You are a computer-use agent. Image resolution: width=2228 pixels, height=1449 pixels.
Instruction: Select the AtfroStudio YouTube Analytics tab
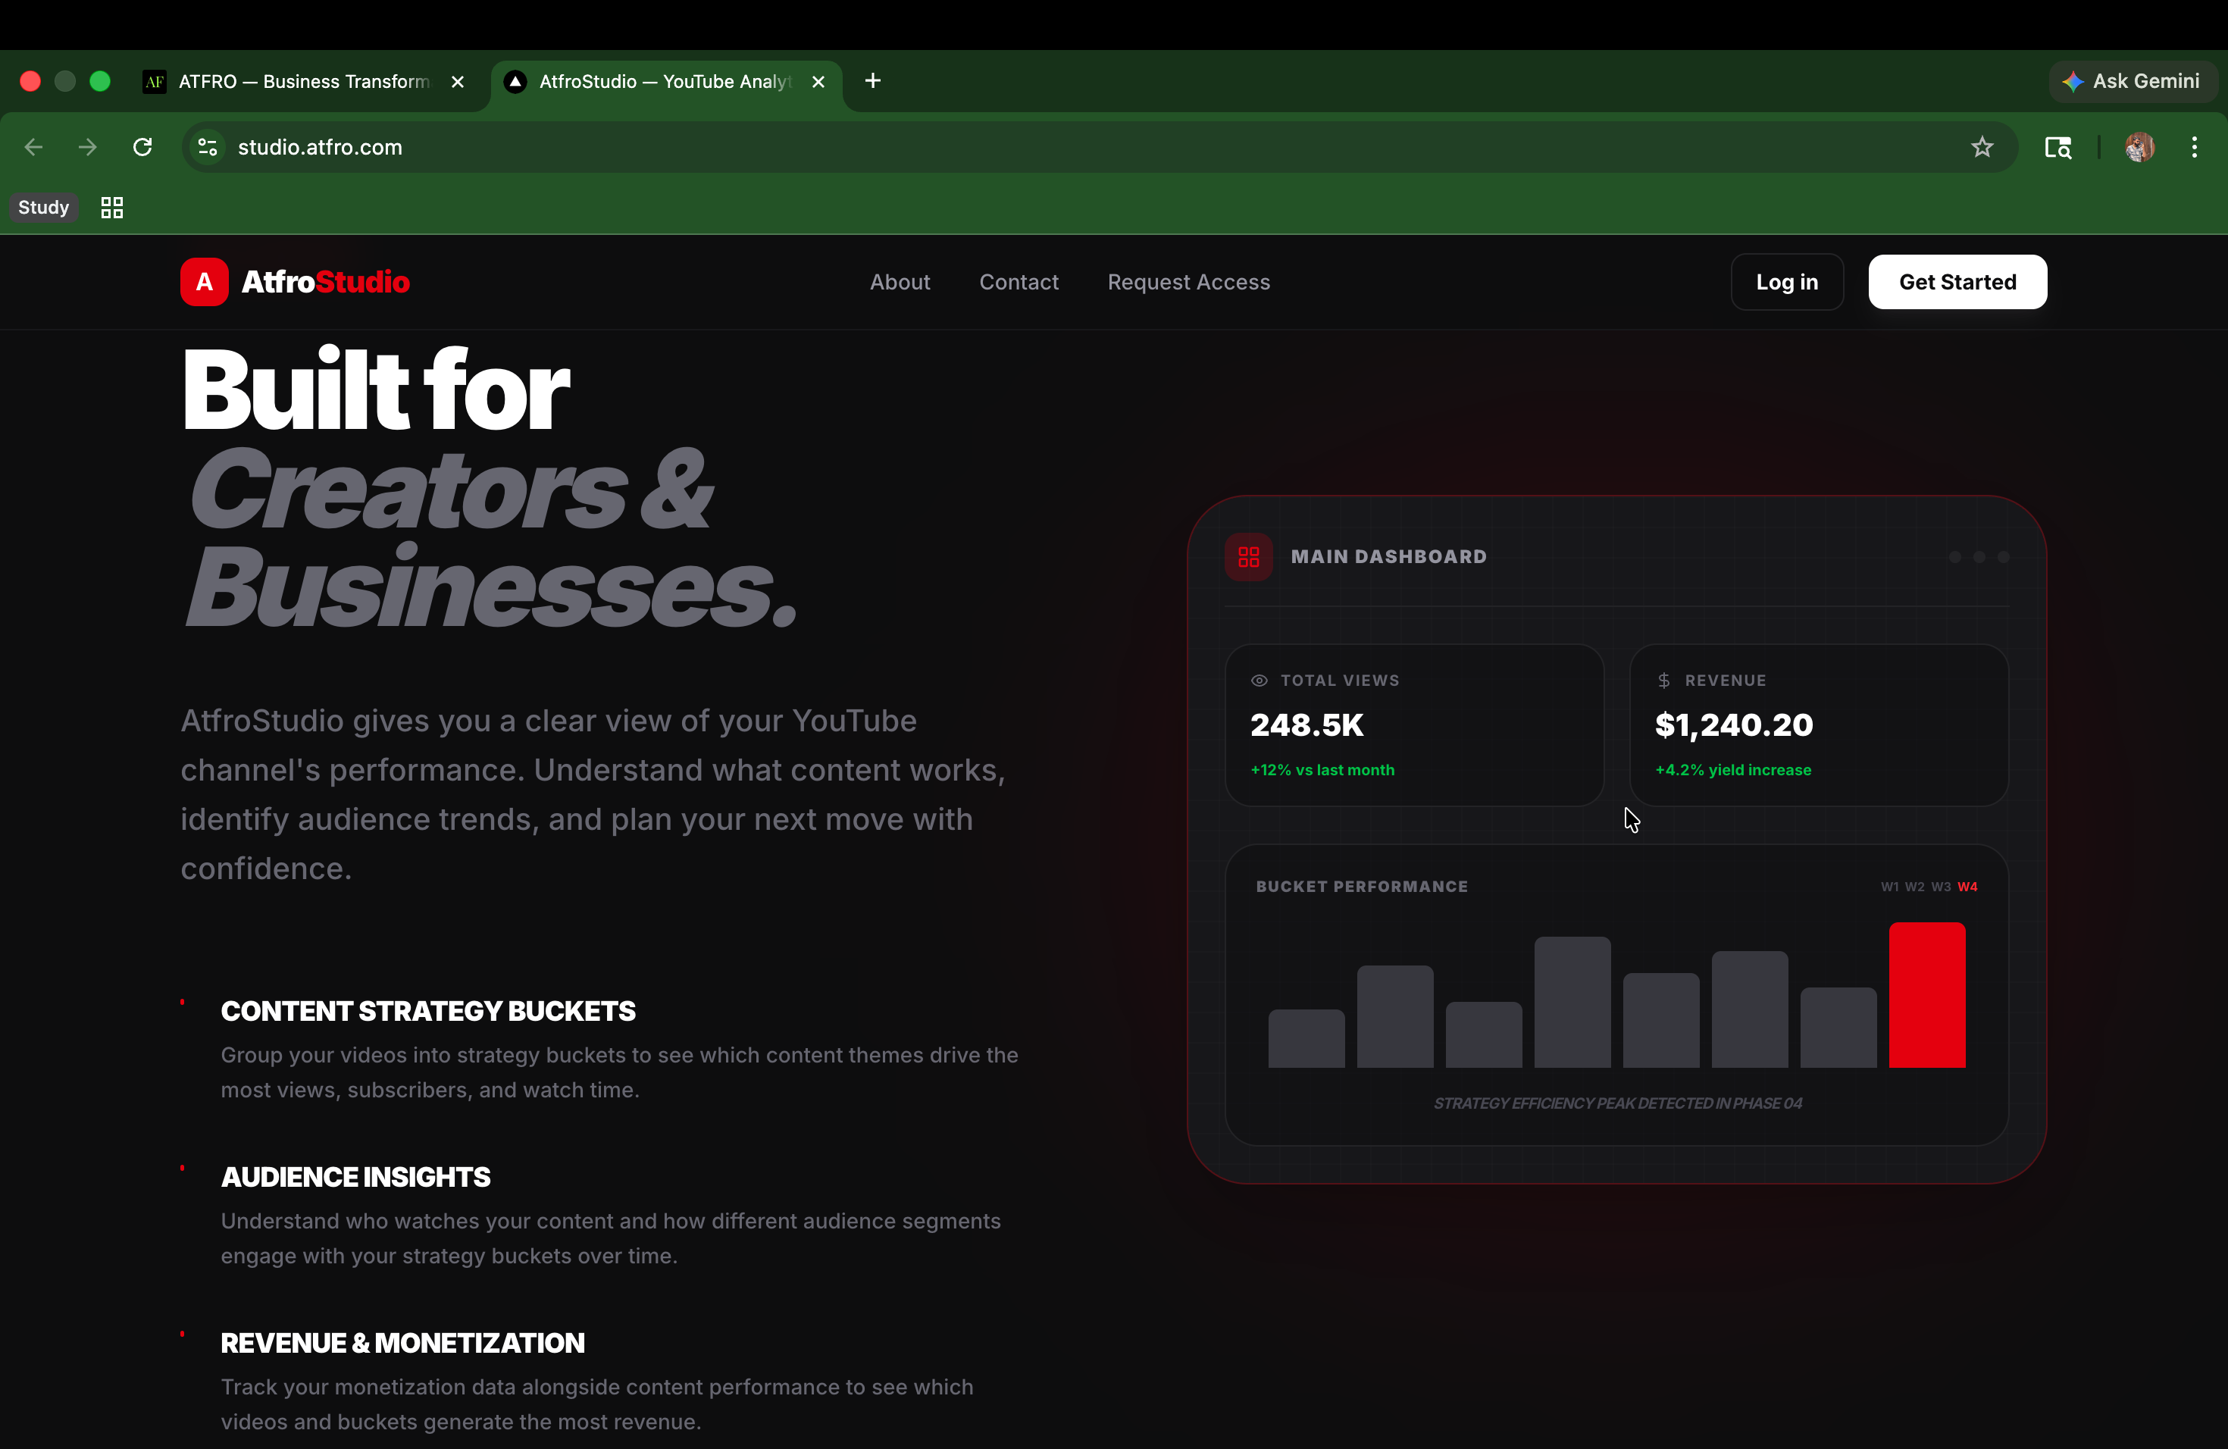(x=665, y=81)
